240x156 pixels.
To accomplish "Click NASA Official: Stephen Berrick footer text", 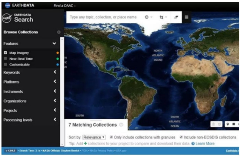I will tap(61, 151).
